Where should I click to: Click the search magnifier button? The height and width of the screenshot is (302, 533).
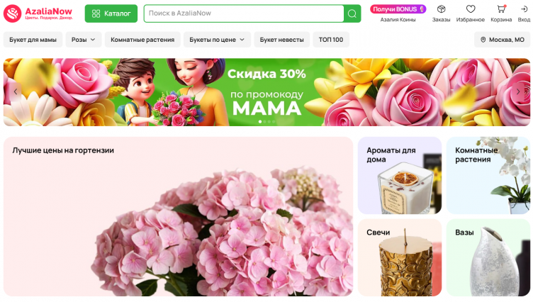[x=352, y=13]
